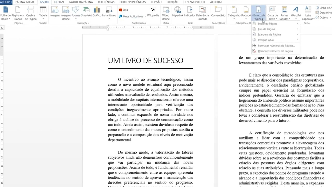This screenshot has width=332, height=187.
Task: Switch to the LAYOUT DA PÁGINA tab
Action: coord(81,2)
